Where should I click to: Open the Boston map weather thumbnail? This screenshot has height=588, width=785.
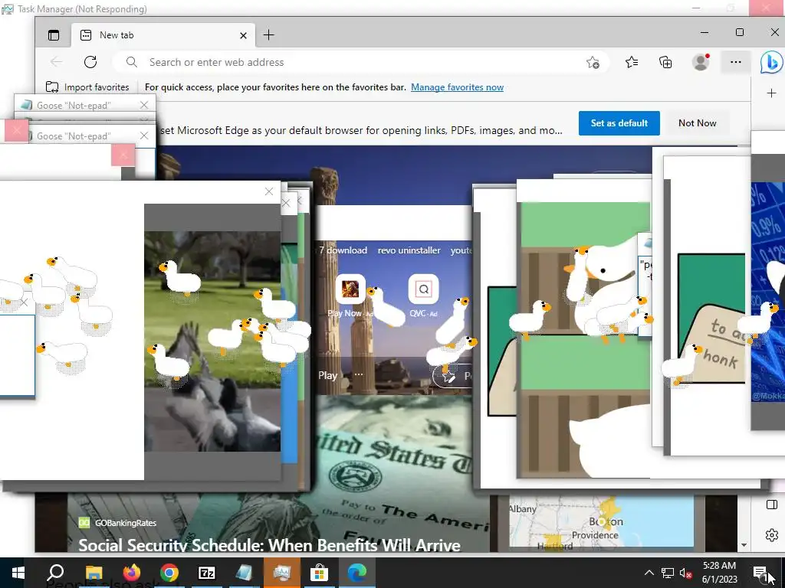click(x=601, y=521)
